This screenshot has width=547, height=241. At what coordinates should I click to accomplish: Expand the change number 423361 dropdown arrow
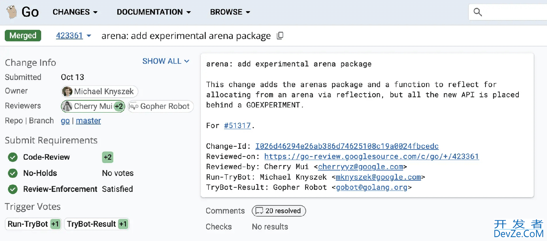coord(89,36)
